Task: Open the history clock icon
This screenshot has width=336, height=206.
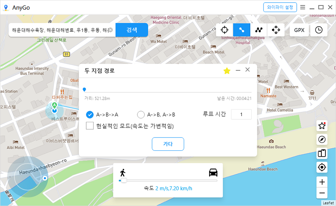Action: (318, 30)
